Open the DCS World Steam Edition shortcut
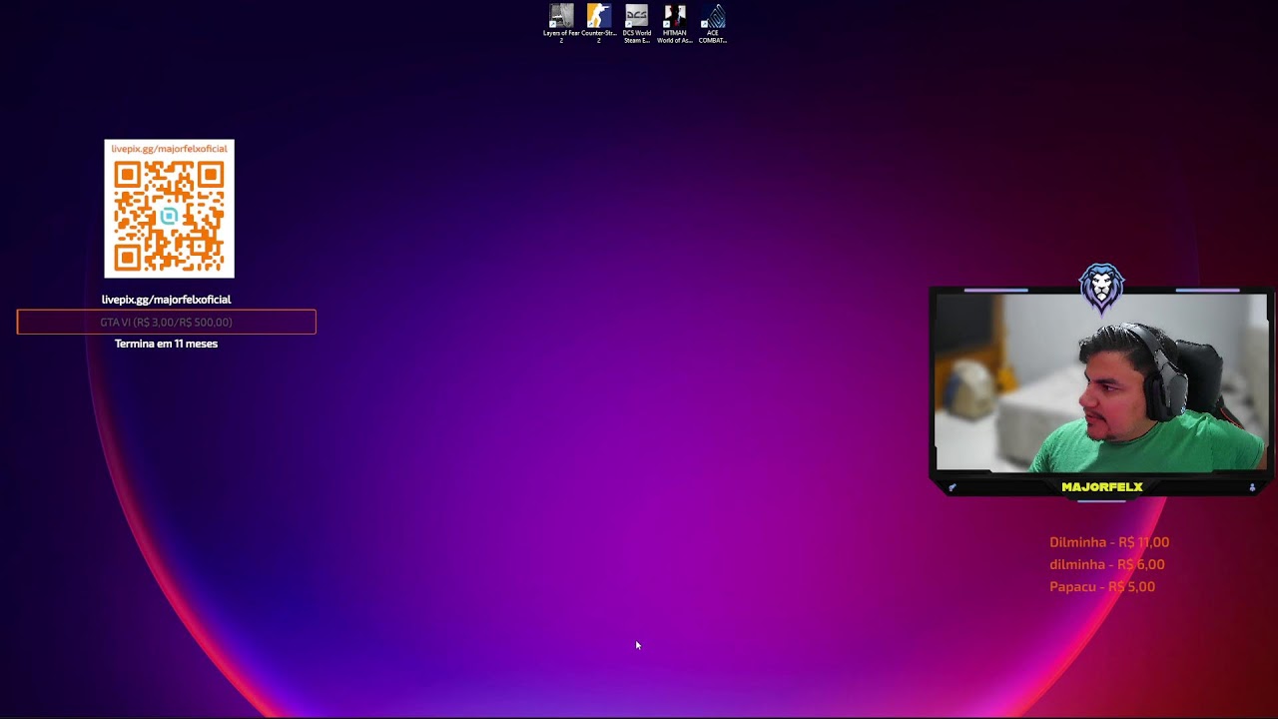 pyautogui.click(x=637, y=24)
